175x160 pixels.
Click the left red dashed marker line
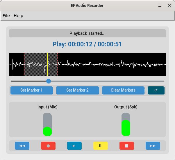click(x=24, y=64)
